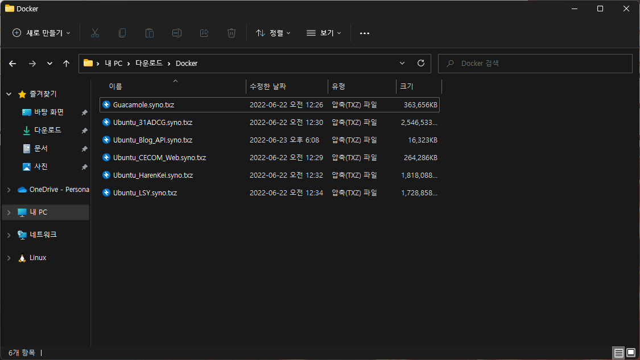
Task: Select 바탕 화면 in the sidebar
Action: coord(48,112)
